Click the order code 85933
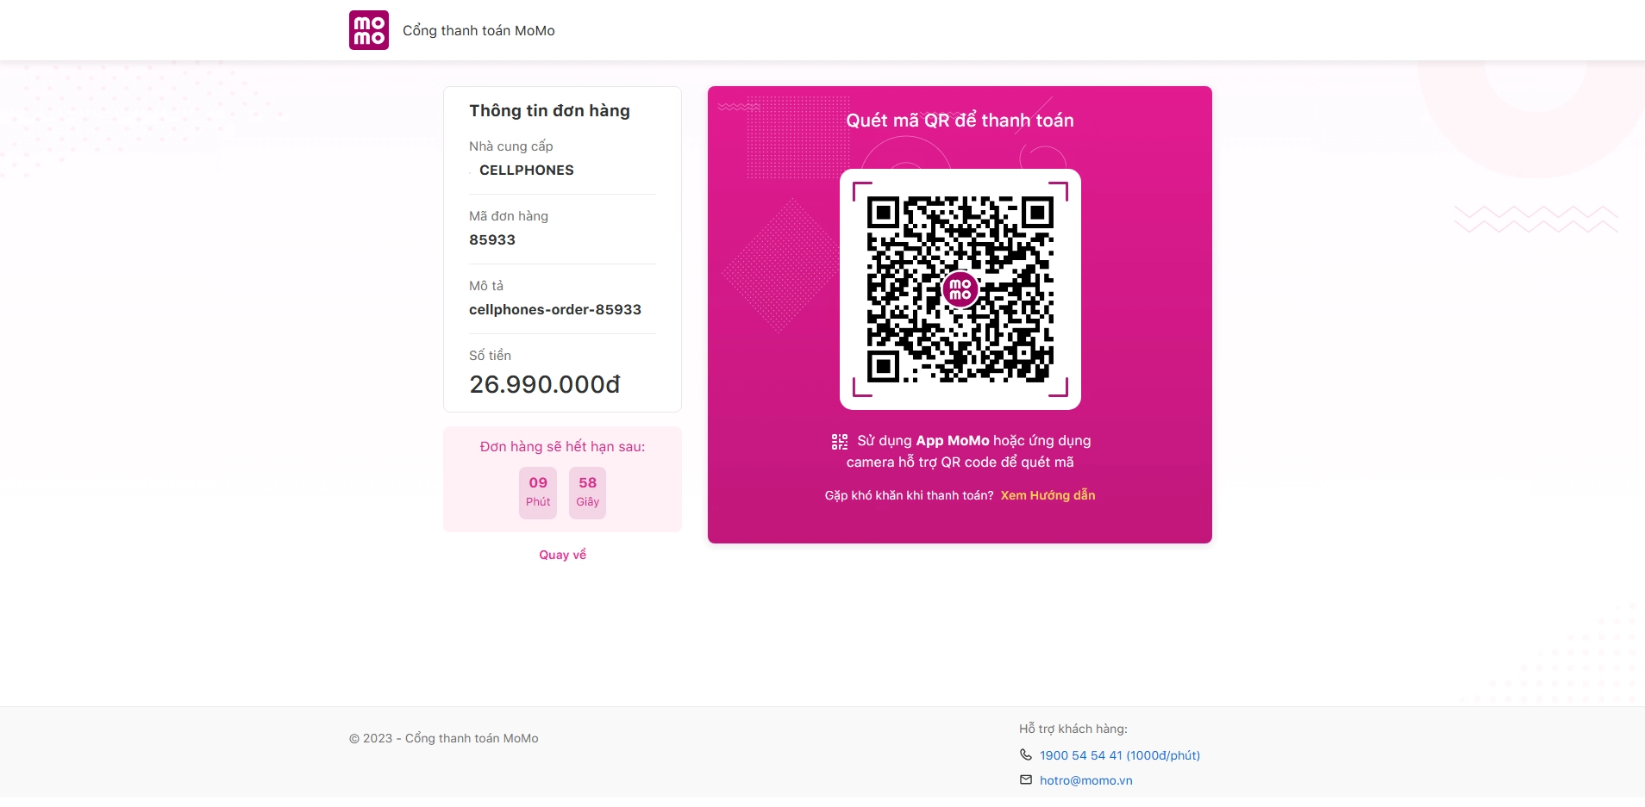Image resolution: width=1645 pixels, height=807 pixels. pyautogui.click(x=492, y=240)
